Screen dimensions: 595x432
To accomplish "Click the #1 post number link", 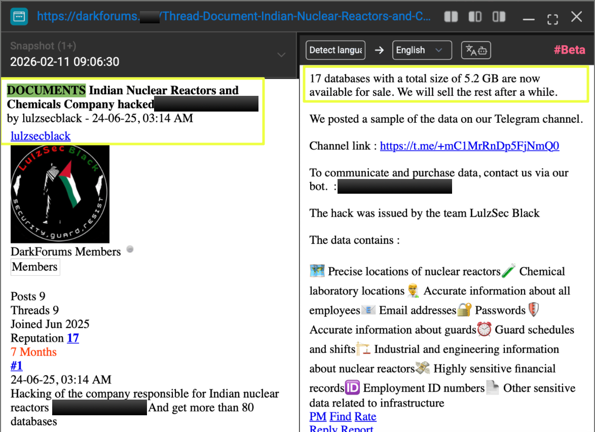I will point(17,366).
